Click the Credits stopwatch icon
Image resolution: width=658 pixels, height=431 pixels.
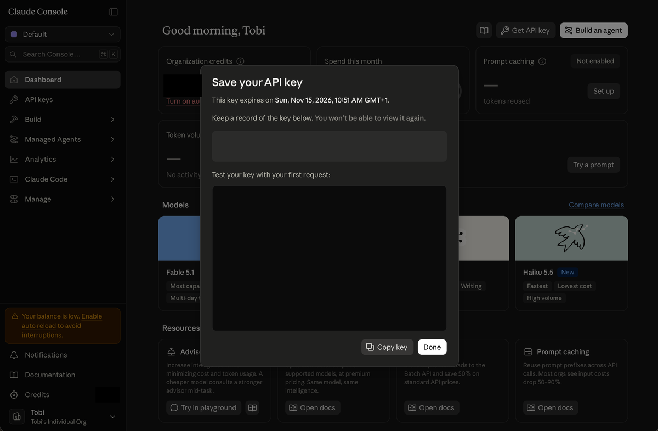pyautogui.click(x=14, y=395)
